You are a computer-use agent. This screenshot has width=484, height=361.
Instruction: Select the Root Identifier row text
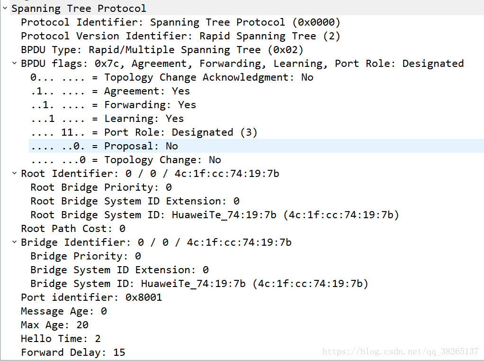coord(150,174)
